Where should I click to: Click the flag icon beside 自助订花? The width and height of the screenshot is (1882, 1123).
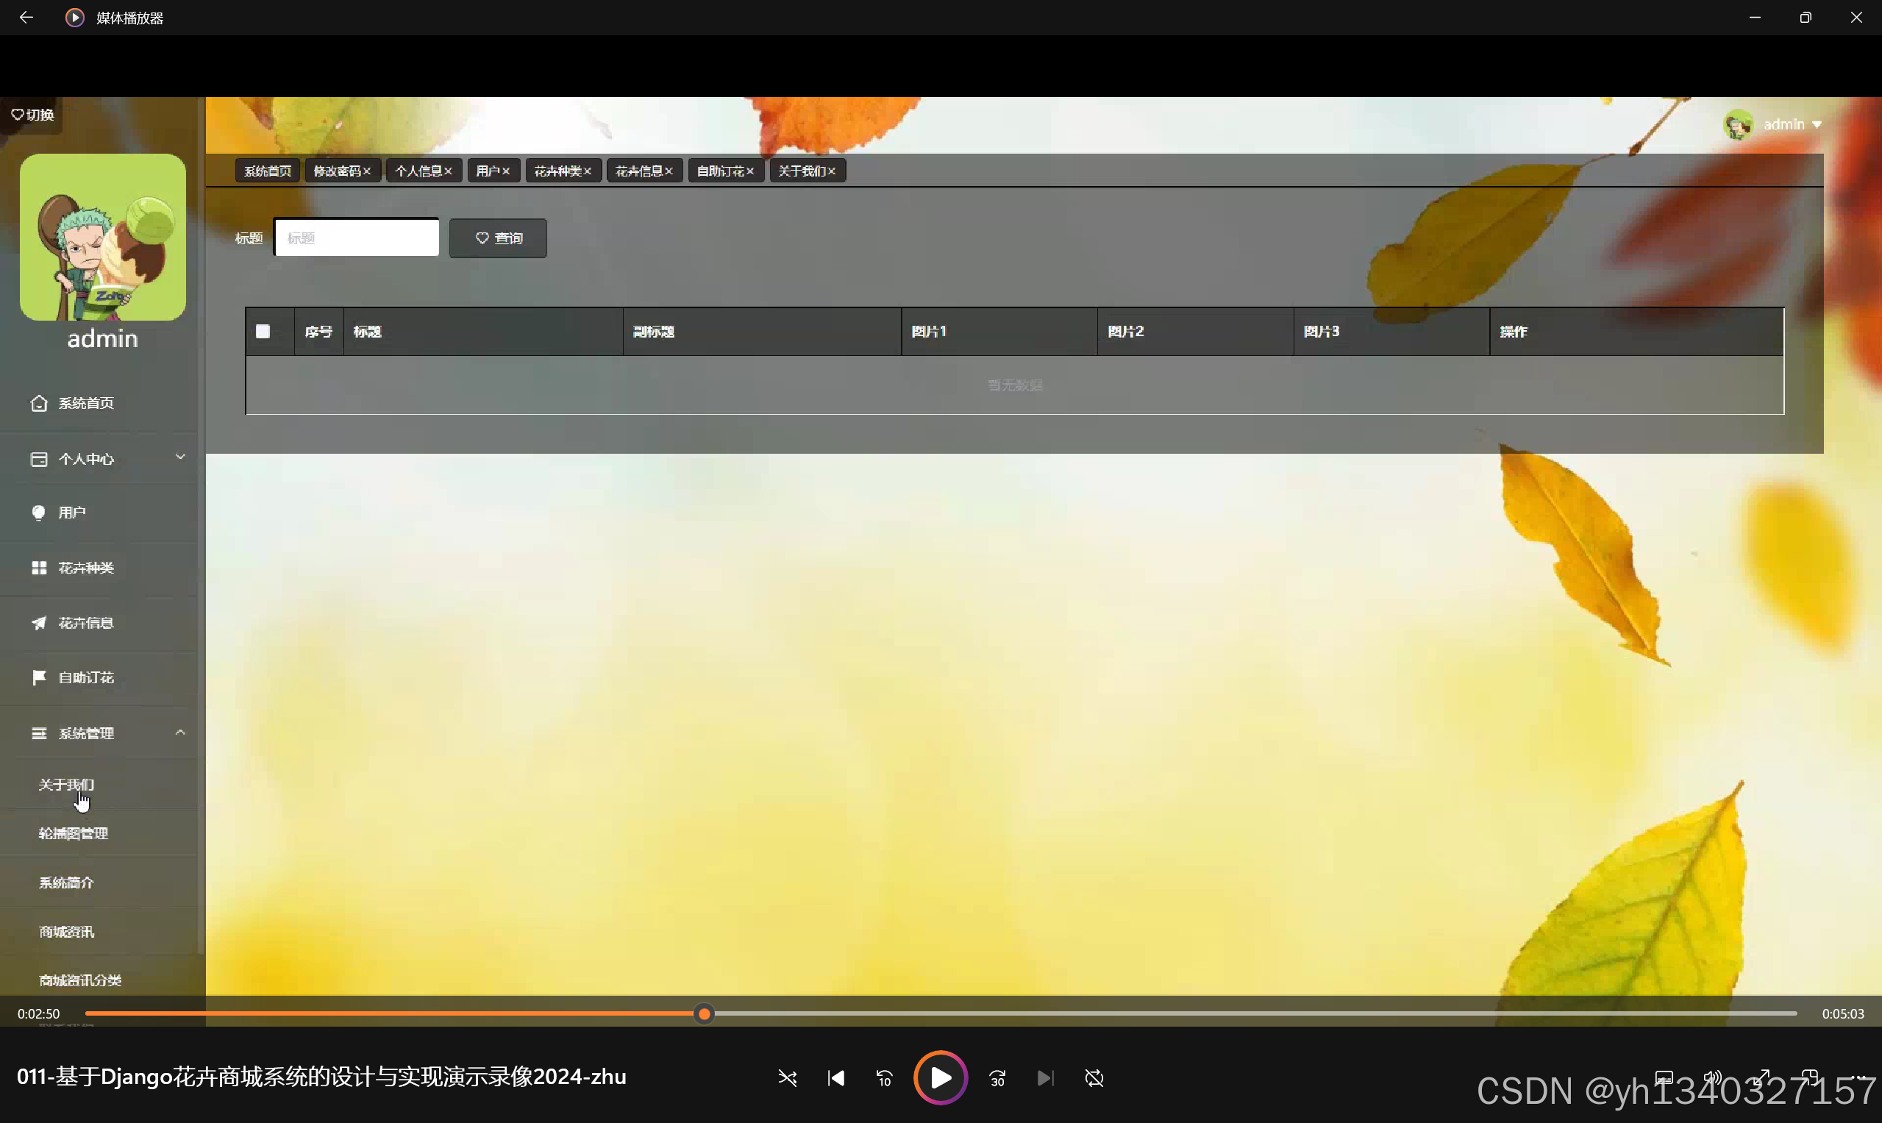tap(38, 677)
